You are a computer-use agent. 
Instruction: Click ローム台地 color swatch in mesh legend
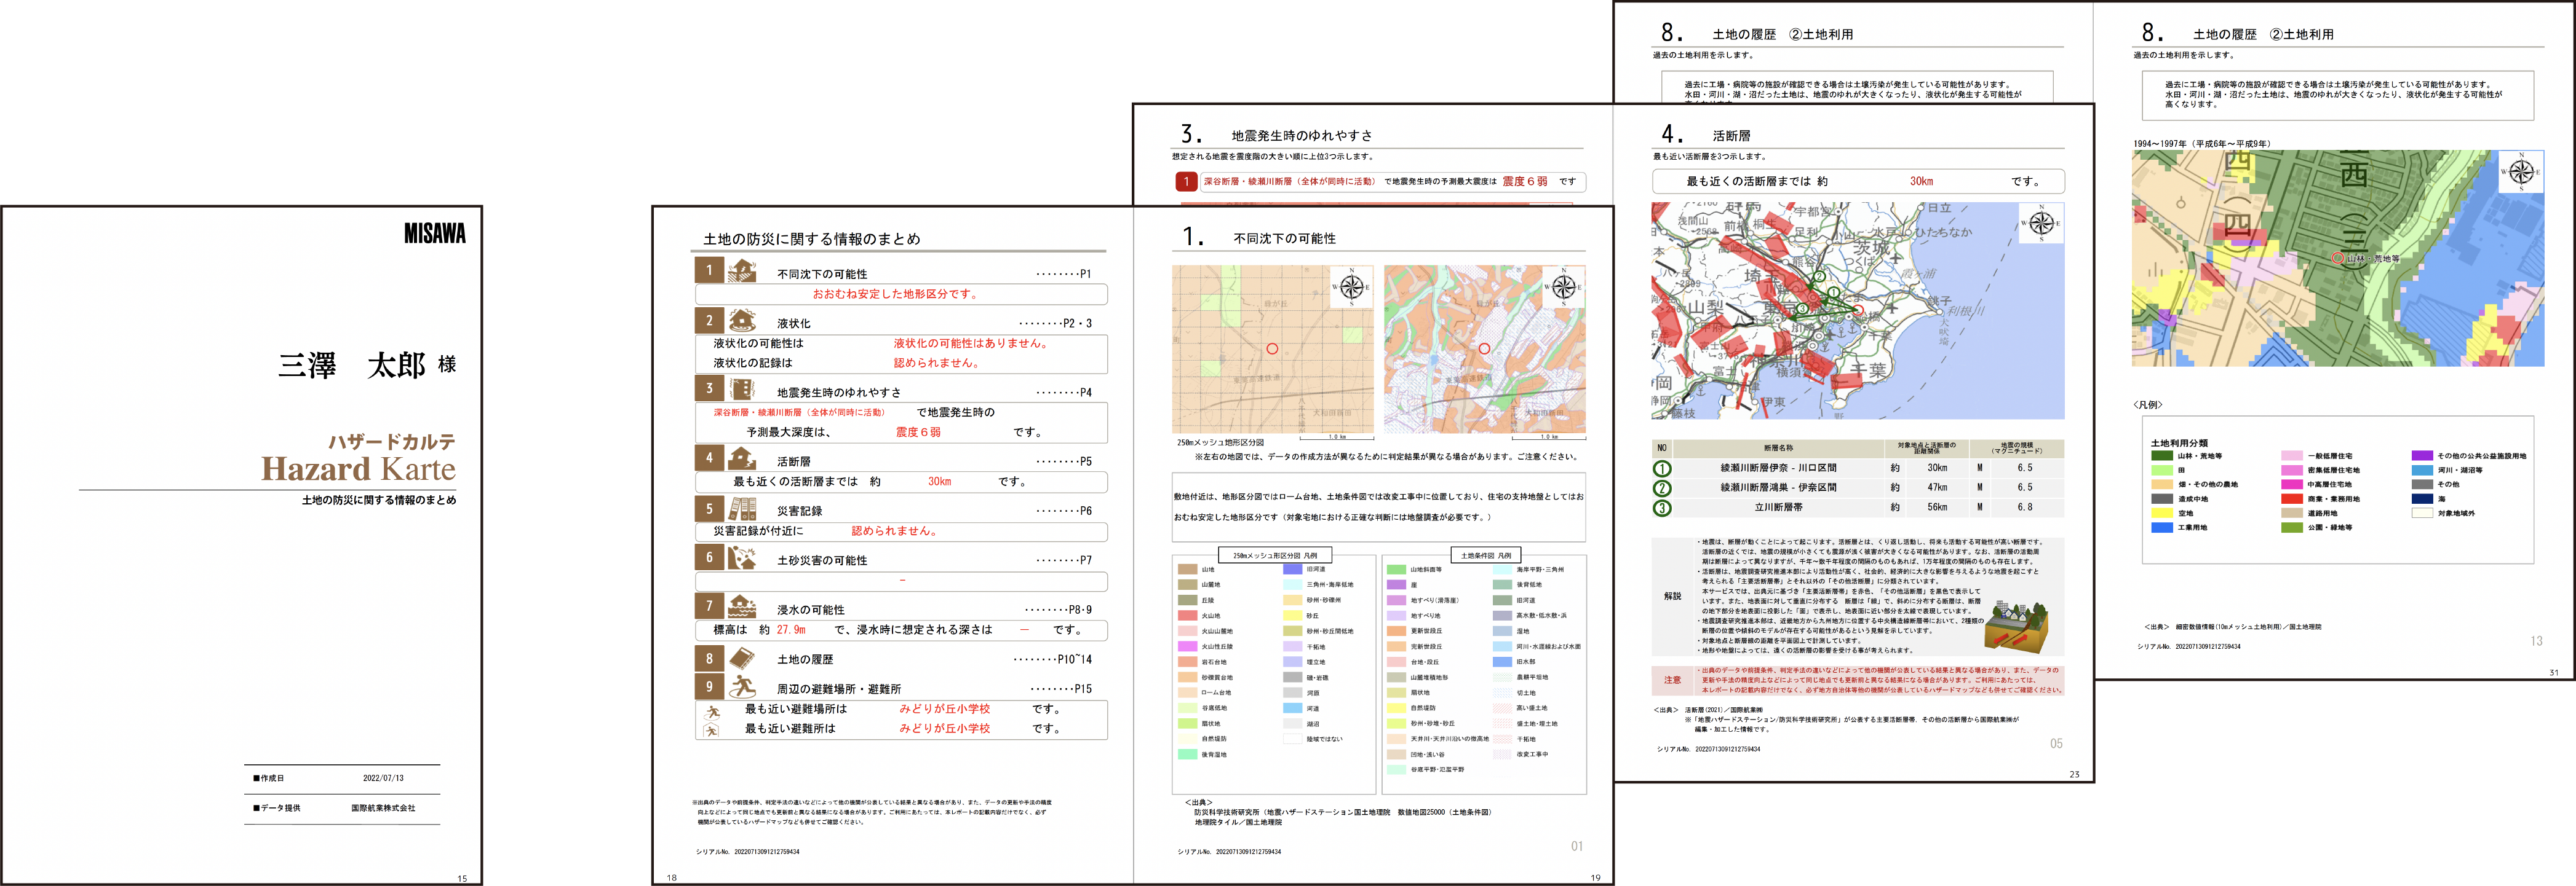coord(1187,692)
